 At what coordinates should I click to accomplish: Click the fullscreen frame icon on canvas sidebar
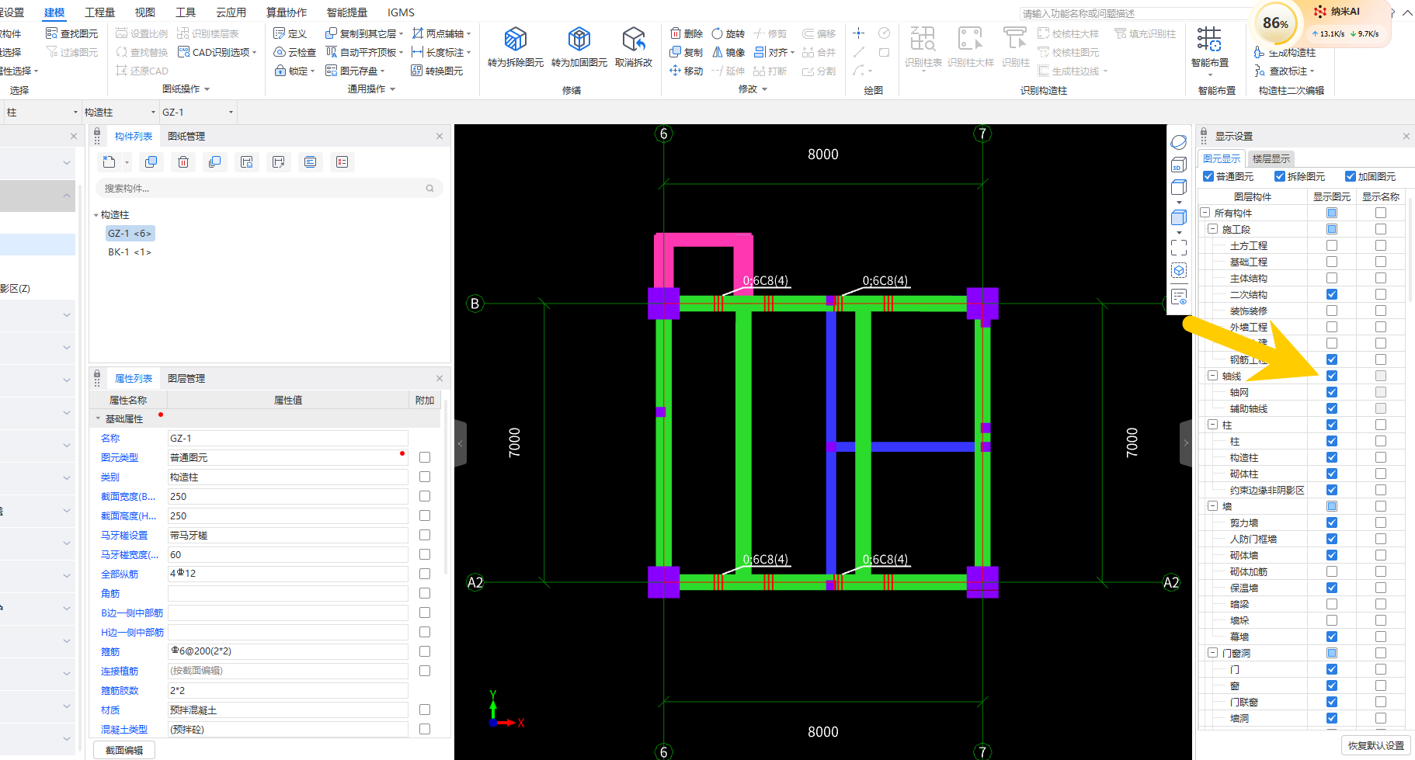point(1179,248)
